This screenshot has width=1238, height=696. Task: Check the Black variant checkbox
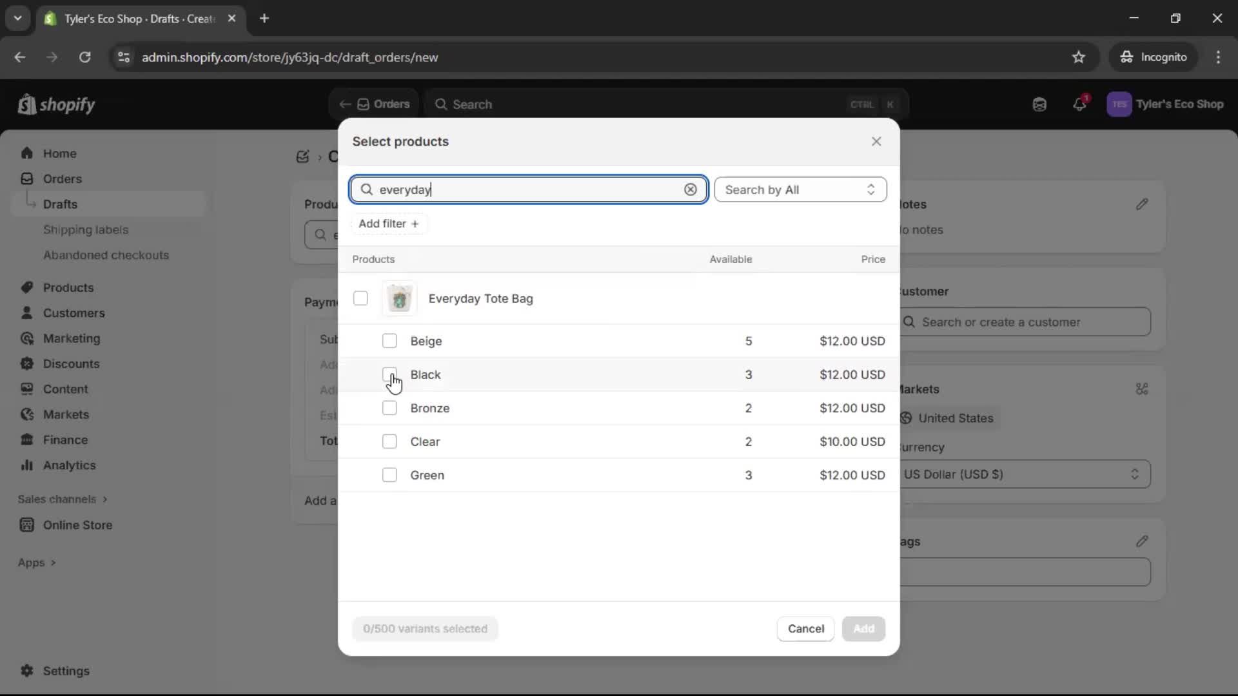[x=390, y=374]
